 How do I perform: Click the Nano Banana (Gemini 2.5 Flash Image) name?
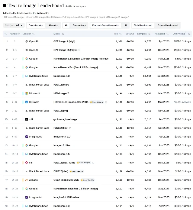[76, 189]
